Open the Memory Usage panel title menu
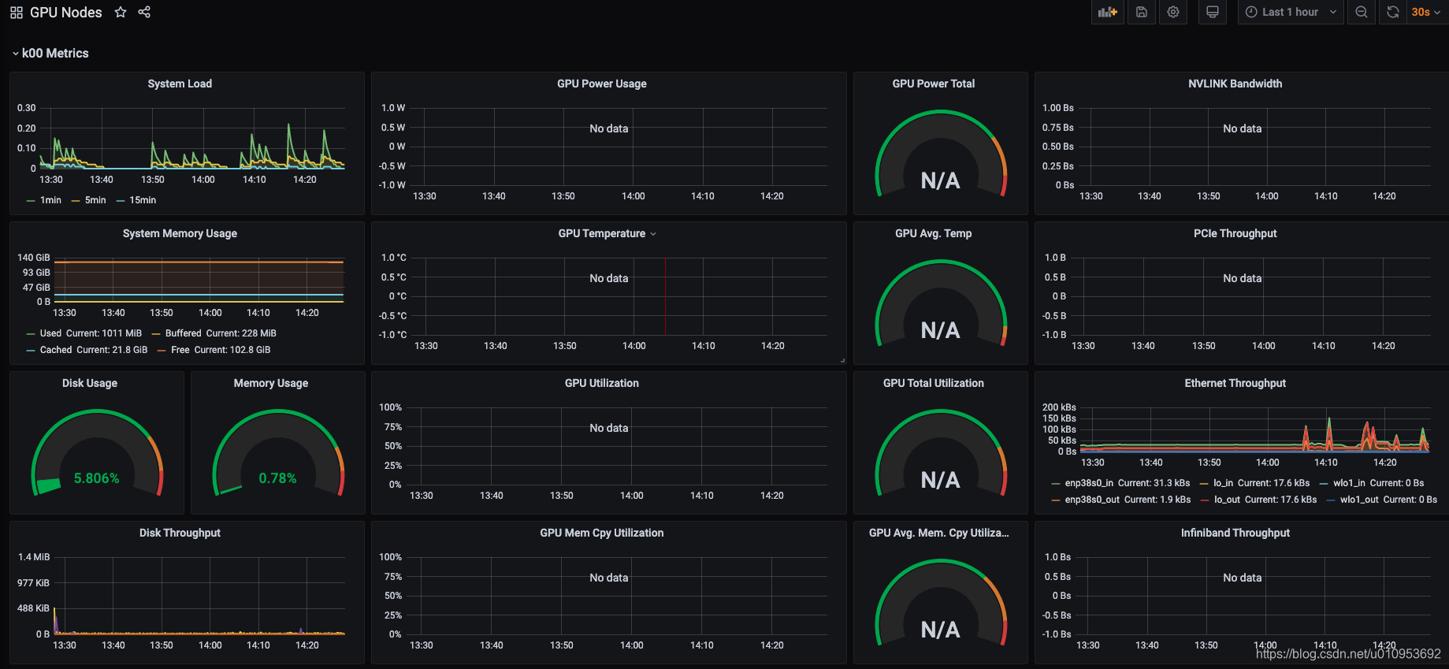 (271, 383)
